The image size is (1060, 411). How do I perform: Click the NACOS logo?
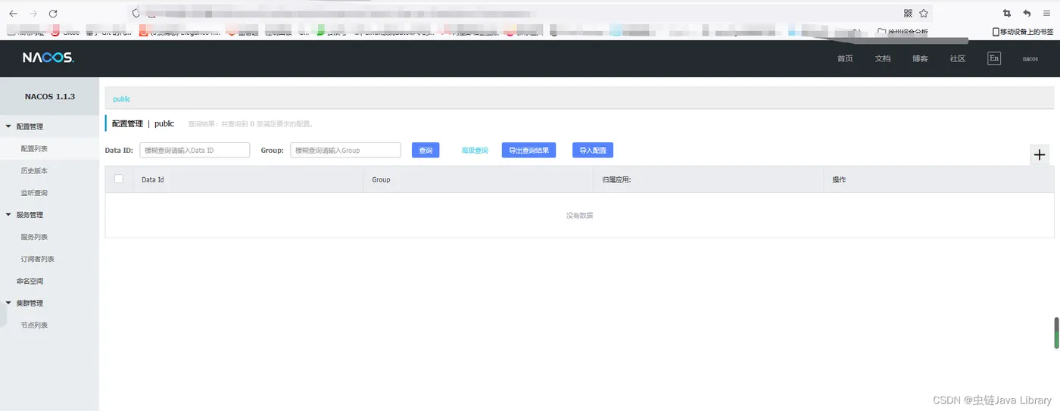pyautogui.click(x=48, y=58)
